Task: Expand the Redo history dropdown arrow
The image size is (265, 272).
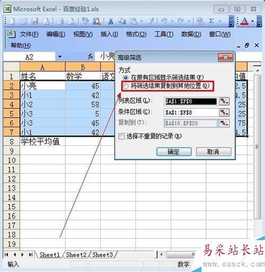Action: [189, 21]
